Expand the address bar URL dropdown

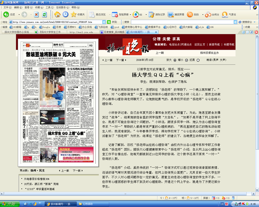point(104,22)
